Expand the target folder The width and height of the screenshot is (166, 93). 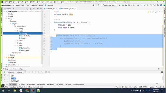click(x=6, y=58)
